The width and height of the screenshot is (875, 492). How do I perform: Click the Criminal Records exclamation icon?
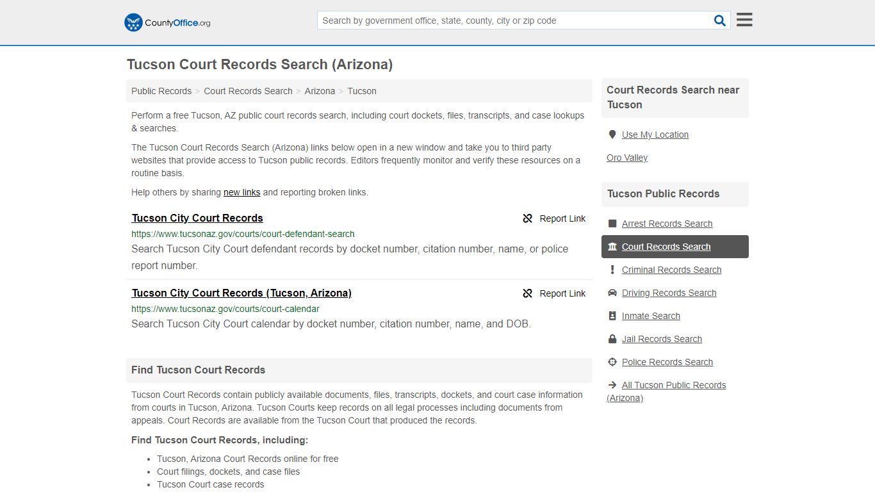(612, 270)
